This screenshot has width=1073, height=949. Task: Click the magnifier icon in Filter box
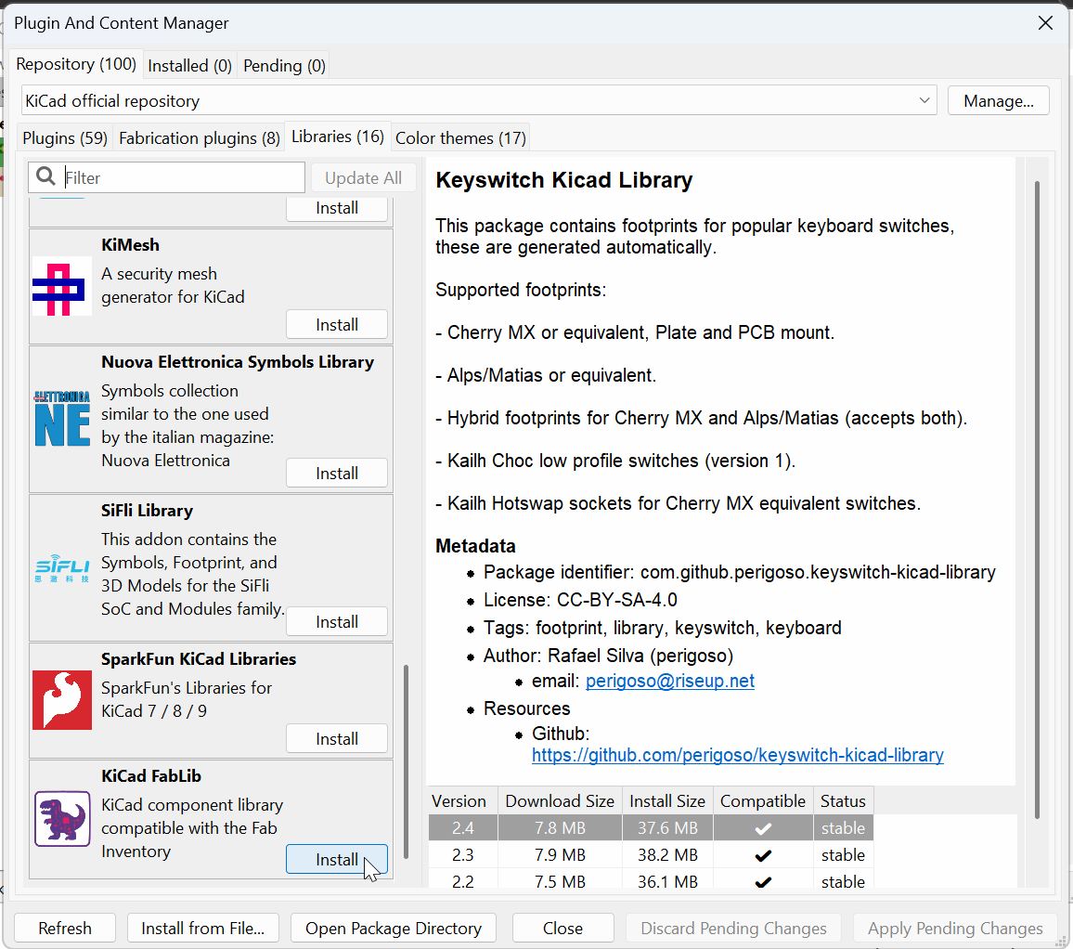(x=45, y=176)
